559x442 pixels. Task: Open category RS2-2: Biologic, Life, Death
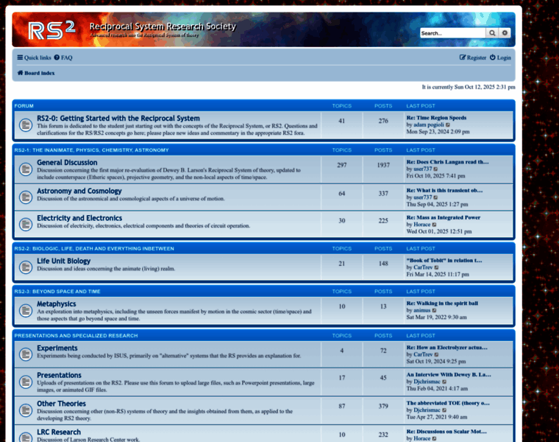(94, 248)
